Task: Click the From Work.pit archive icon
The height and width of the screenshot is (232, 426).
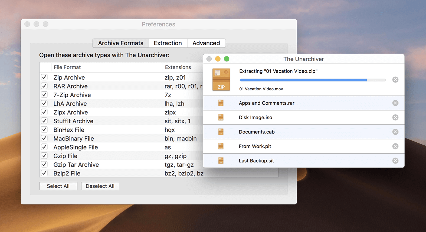Action: (221, 146)
